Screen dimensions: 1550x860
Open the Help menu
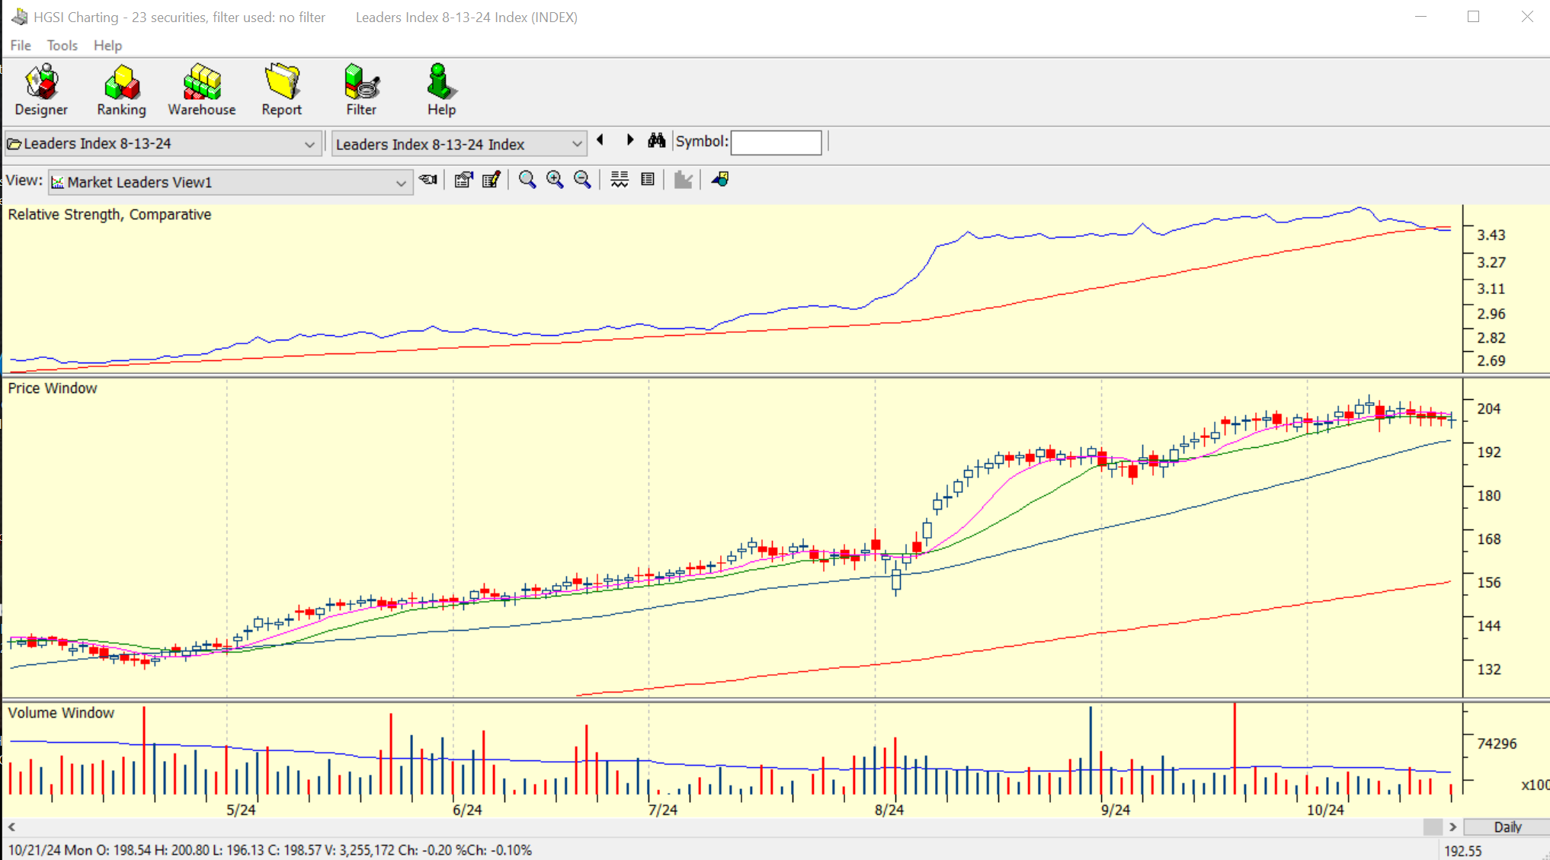[107, 46]
